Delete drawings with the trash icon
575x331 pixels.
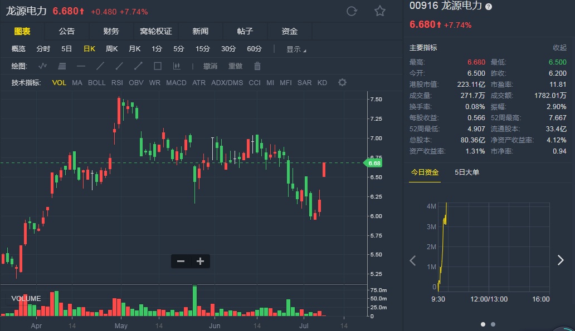coord(257,66)
